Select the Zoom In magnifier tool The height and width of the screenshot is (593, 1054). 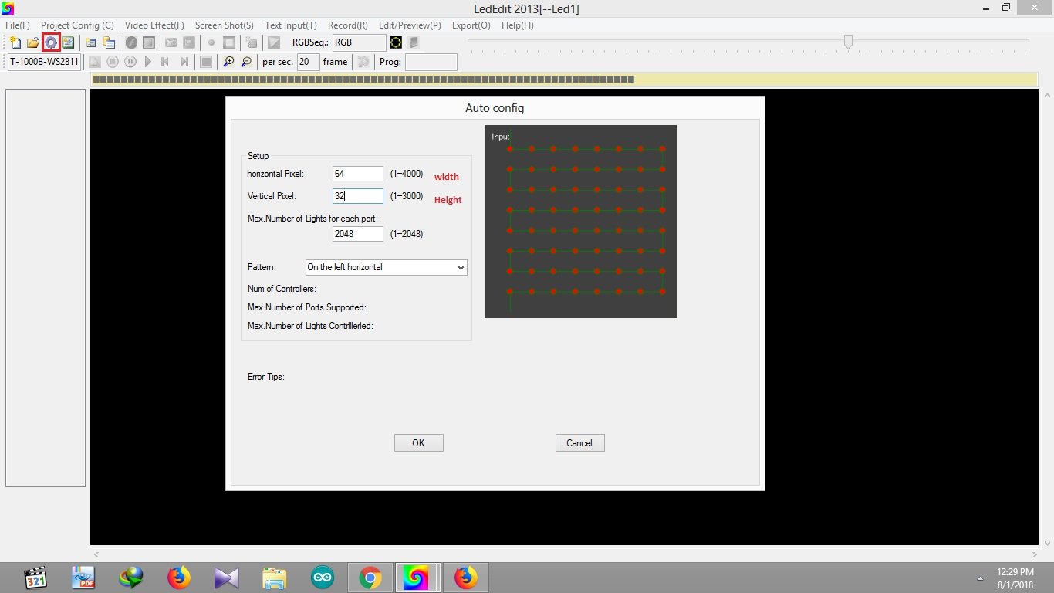[x=228, y=61]
